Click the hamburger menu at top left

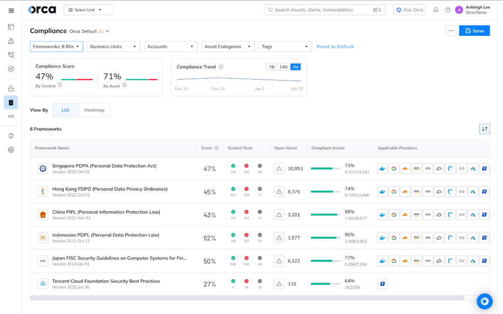click(x=11, y=10)
